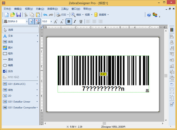177x130 pixels.
Task: Expand the view (视图) toolbar dropdown
Action: [92, 15]
